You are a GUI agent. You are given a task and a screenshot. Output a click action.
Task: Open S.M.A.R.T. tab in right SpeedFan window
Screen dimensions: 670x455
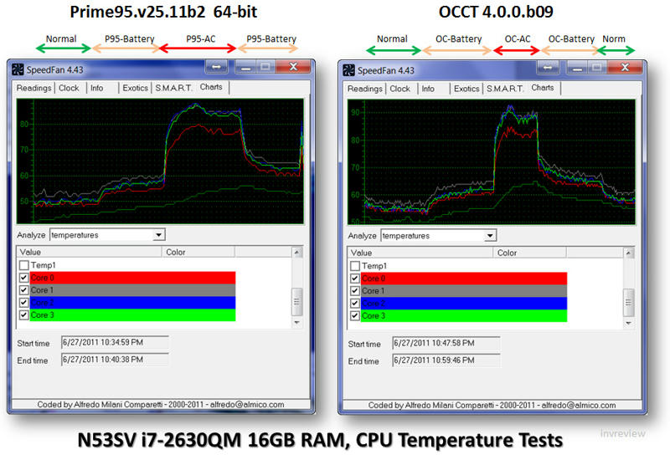[505, 89]
